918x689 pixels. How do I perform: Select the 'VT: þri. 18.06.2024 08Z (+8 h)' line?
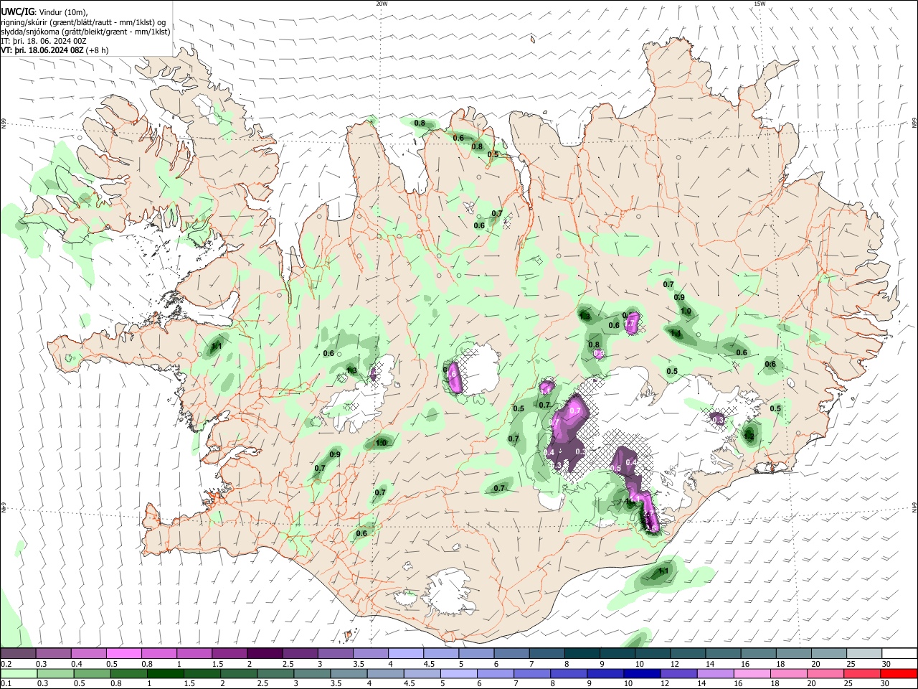click(x=55, y=50)
